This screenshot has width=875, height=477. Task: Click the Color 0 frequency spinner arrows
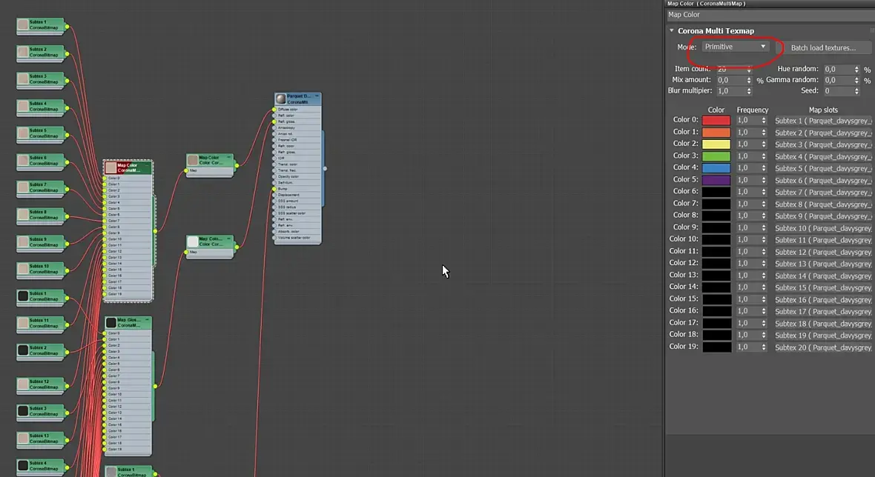764,121
